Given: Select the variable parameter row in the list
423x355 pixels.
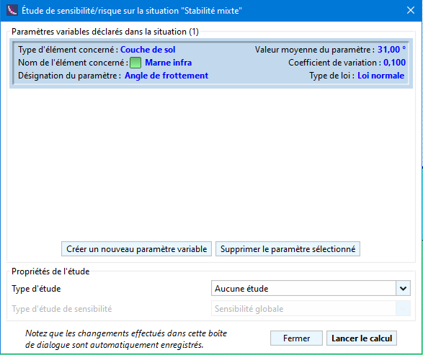Looking at the screenshot, I should click(x=211, y=63).
